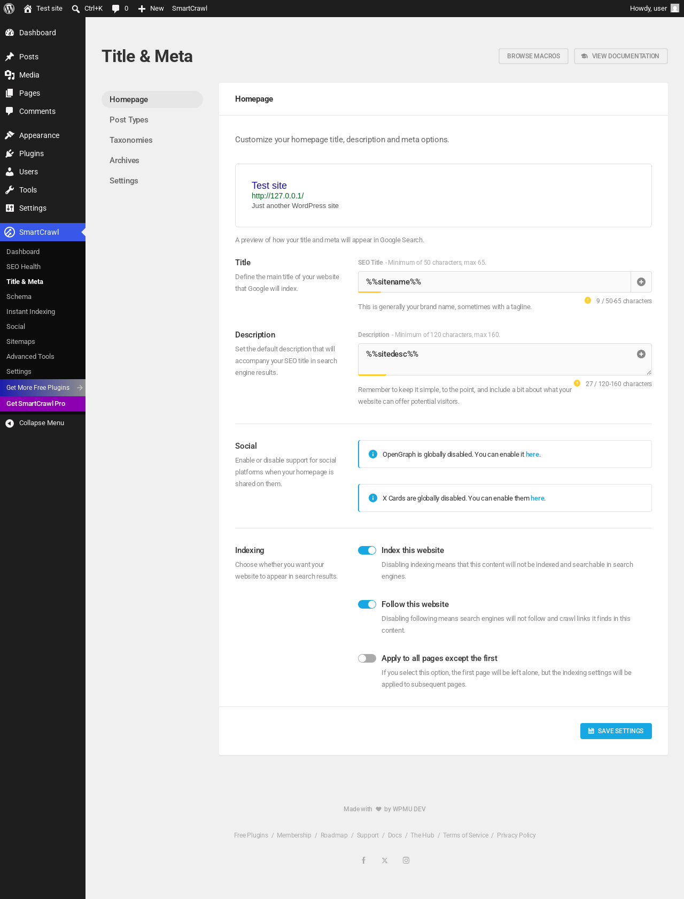Viewport: 684px width, 899px height.
Task: Click the user avatar icon
Action: (675, 9)
